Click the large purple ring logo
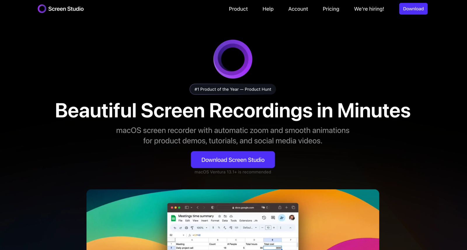 point(233,59)
